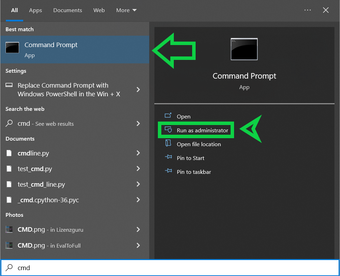Open the More filter dropdown
The height and width of the screenshot is (276, 340).
click(126, 10)
